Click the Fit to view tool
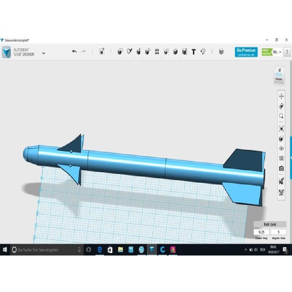This screenshot has width=292, height=292. pos(281,128)
